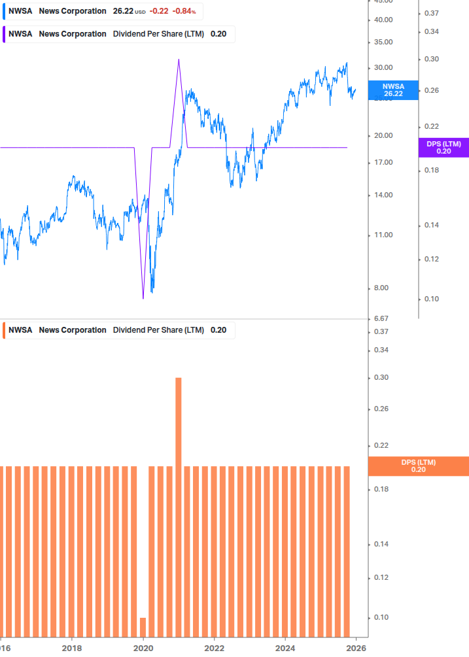Click the 26.22 USD price in the top legend

[129, 11]
